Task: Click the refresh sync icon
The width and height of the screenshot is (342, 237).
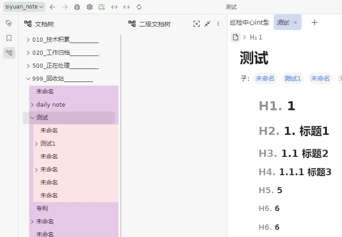Action: point(139,7)
